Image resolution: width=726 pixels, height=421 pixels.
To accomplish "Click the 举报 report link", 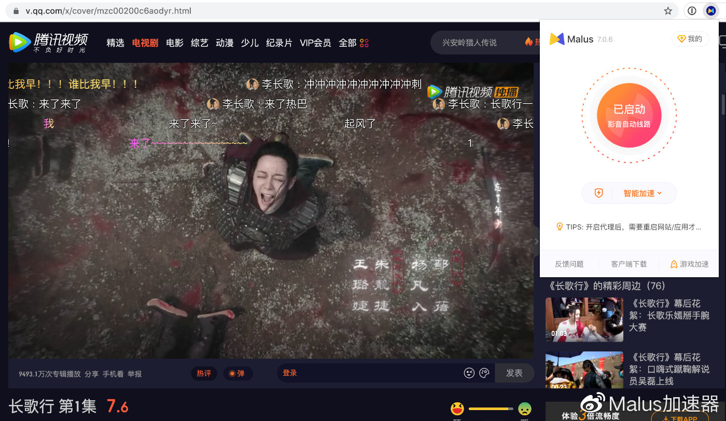I will [x=134, y=374].
